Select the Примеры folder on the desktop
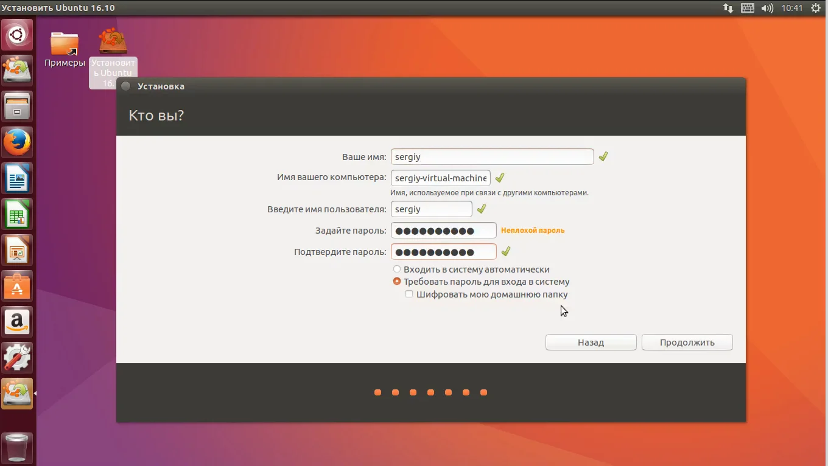The height and width of the screenshot is (466, 828). [x=65, y=49]
